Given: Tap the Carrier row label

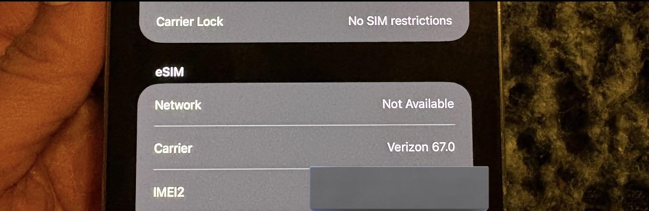Looking at the screenshot, I should [173, 149].
